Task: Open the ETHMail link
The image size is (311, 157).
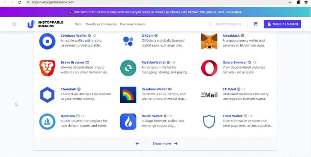Action: (229, 89)
